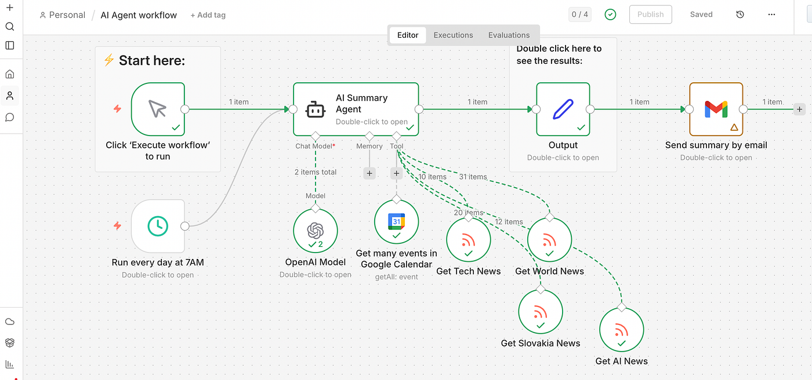Switch to the Evaluations tab
This screenshot has width=812, height=380.
pos(509,35)
